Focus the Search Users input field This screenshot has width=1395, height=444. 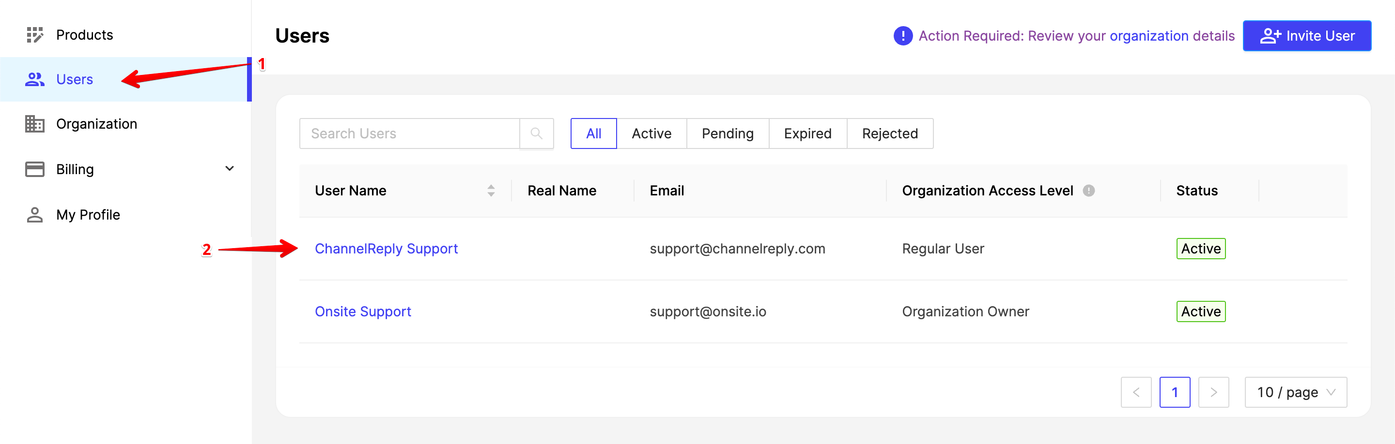tap(409, 133)
